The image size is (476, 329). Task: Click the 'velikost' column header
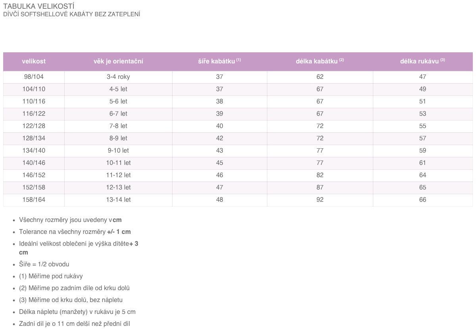click(34, 61)
